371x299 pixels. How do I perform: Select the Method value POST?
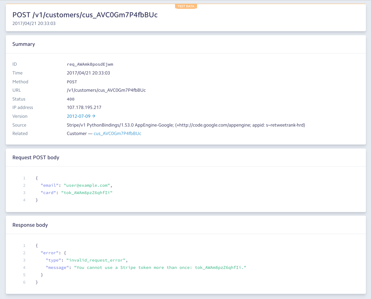pos(72,82)
